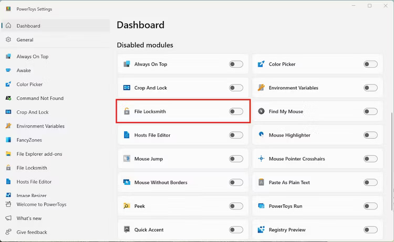Open the Give feedback link label
Screen dimensions: 394x242
32,232
